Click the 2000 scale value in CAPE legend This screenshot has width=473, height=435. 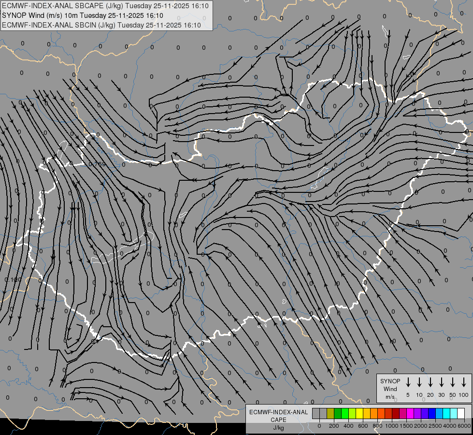coord(421,426)
